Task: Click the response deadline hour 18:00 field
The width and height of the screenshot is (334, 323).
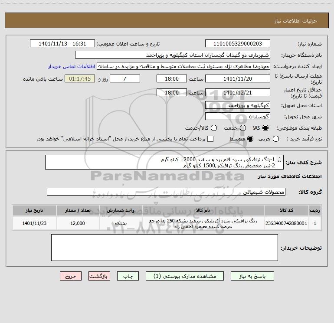Action: coord(172,78)
